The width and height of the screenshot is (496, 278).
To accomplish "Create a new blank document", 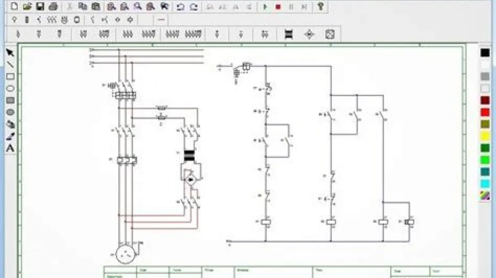I will click(x=14, y=7).
